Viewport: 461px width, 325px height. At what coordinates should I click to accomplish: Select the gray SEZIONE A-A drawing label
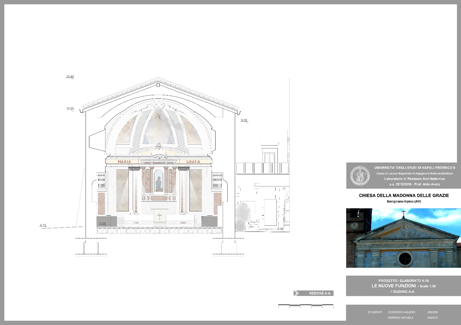click(x=313, y=293)
